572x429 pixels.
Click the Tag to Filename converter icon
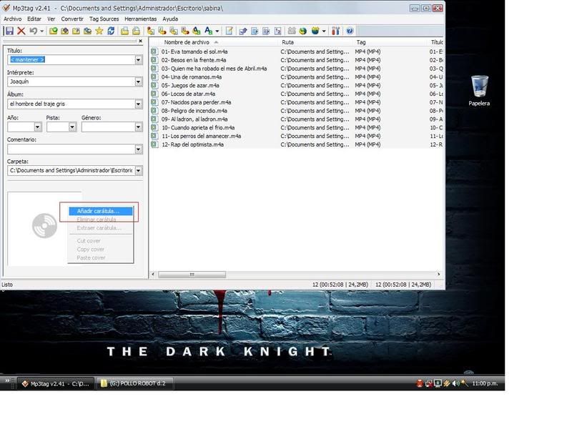[x=150, y=31]
